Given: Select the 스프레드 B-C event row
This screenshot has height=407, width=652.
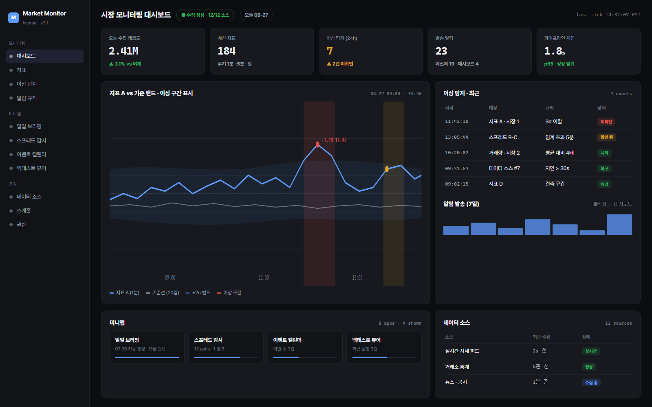Looking at the screenshot, I should coord(538,138).
